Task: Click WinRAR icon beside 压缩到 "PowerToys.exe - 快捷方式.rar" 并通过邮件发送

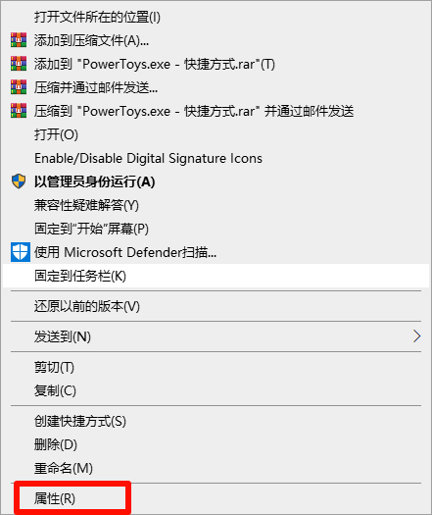Action: [x=19, y=111]
